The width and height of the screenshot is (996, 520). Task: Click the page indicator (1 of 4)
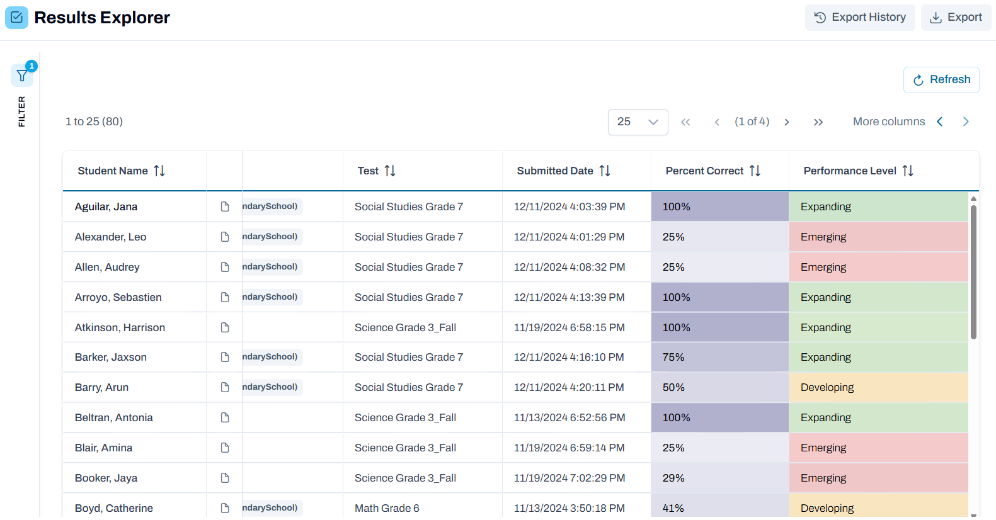(752, 122)
